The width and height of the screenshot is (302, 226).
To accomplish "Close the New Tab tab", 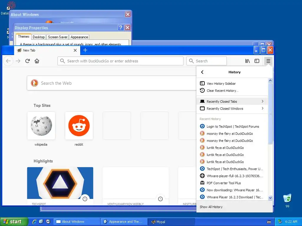I will coord(75,50).
